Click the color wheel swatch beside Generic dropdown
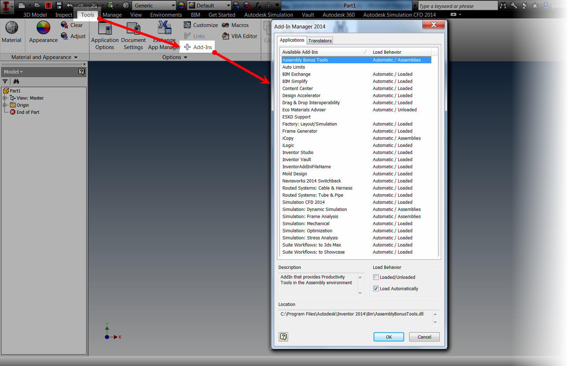The image size is (568, 366). pyautogui.click(x=181, y=5)
